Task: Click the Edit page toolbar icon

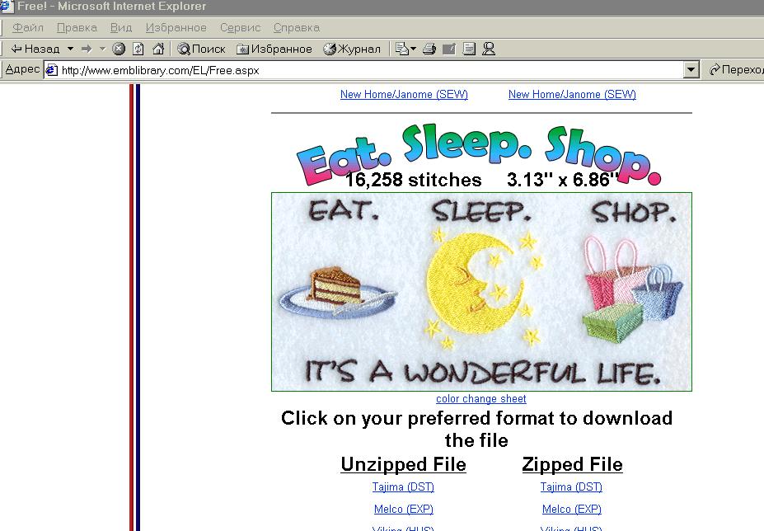Action: (x=448, y=49)
